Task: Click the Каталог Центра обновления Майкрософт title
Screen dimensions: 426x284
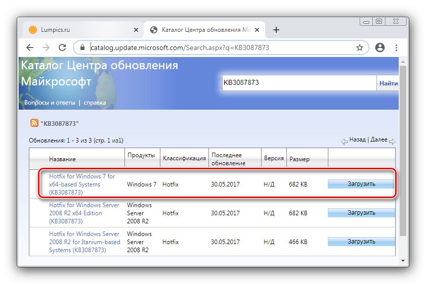Action: tap(100, 73)
